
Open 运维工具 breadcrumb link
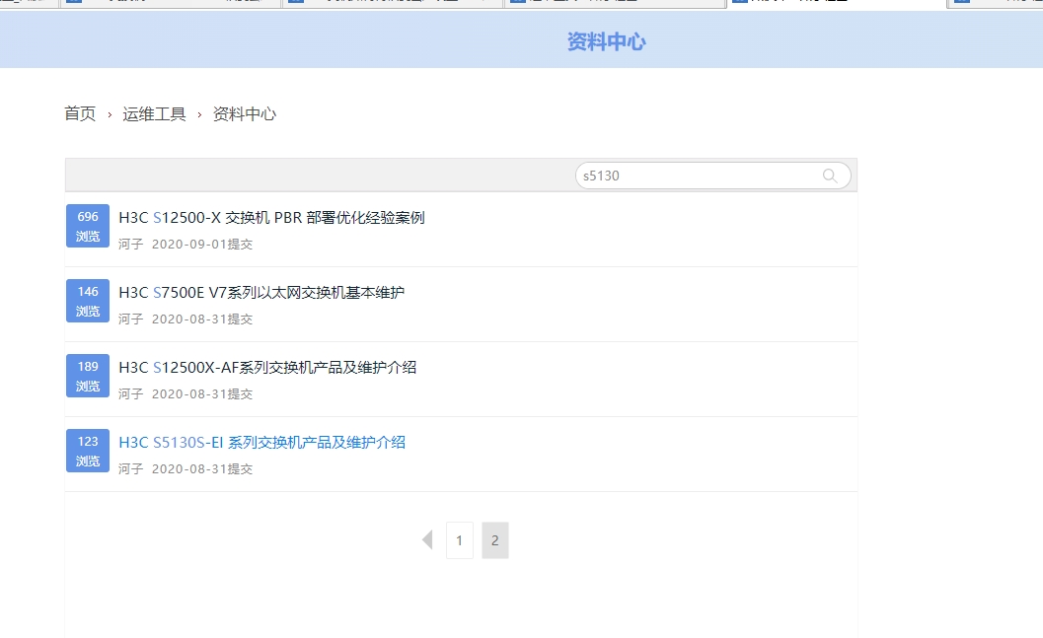click(x=154, y=113)
